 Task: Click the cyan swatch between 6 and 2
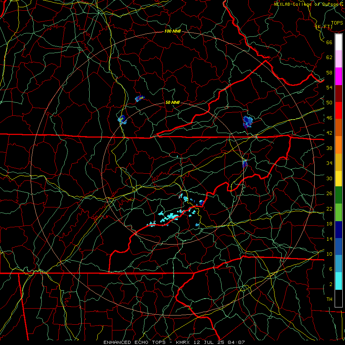coord(338,281)
